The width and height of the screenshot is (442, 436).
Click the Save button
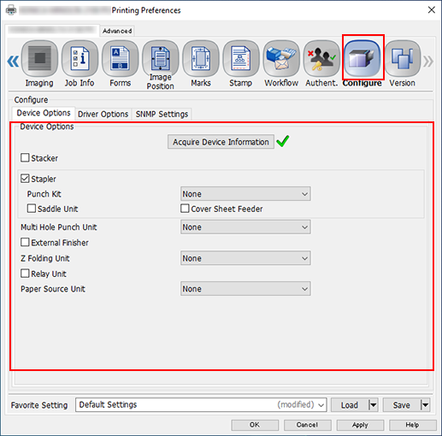click(x=402, y=405)
